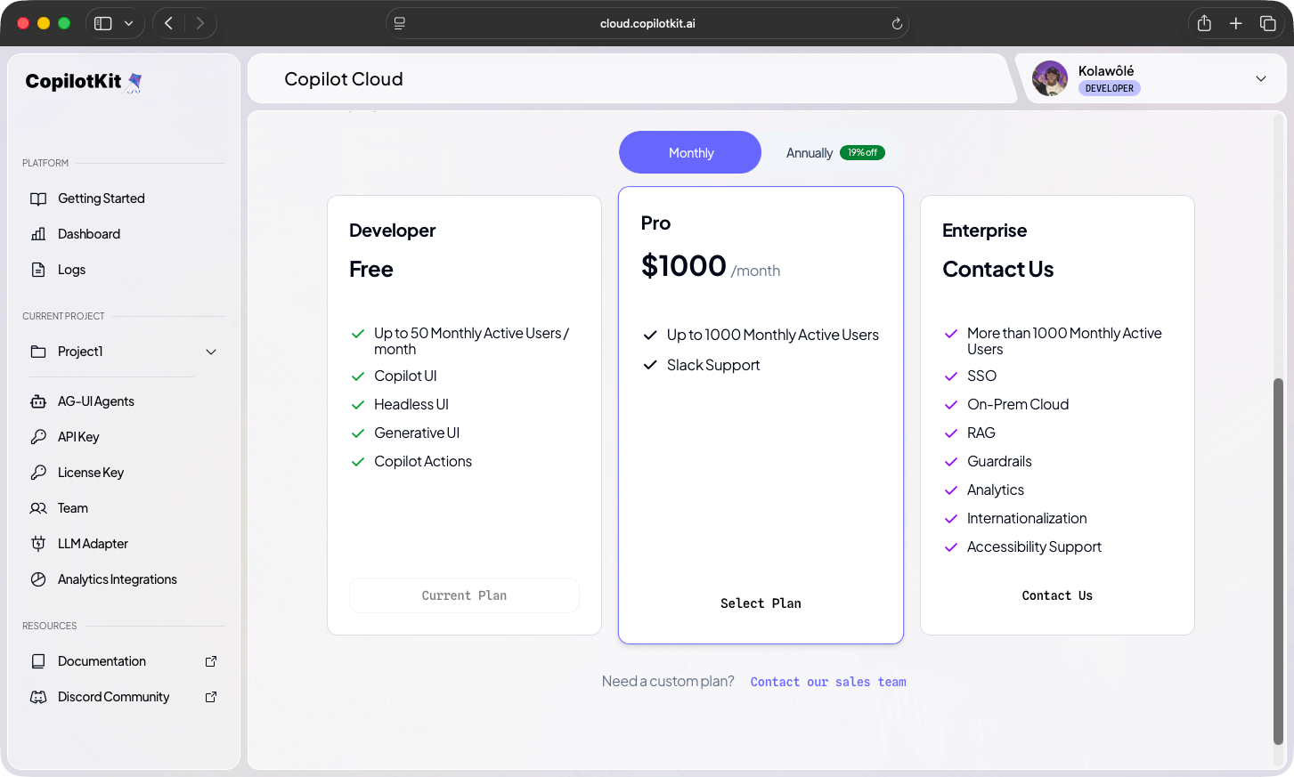Open Dashboard using the chart icon
Screen dimensions: 1294x777
pyautogui.click(x=39, y=233)
